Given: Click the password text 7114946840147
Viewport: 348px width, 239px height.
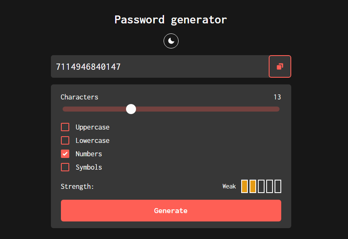Looking at the screenshot, I should pyautogui.click(x=88, y=67).
